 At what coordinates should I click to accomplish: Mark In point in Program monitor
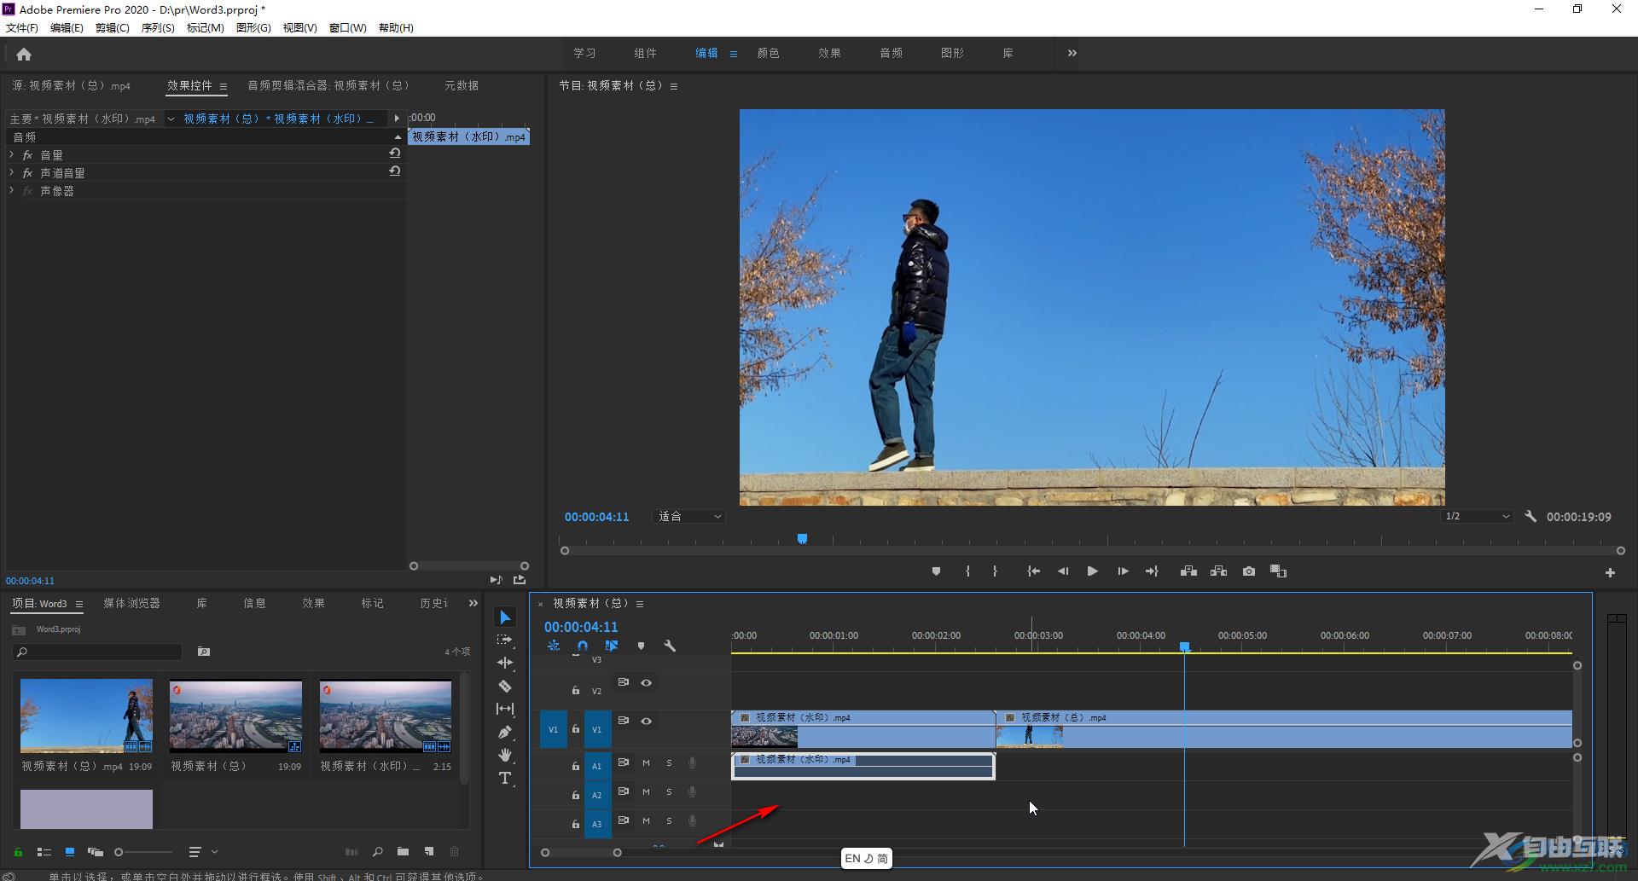click(x=967, y=571)
